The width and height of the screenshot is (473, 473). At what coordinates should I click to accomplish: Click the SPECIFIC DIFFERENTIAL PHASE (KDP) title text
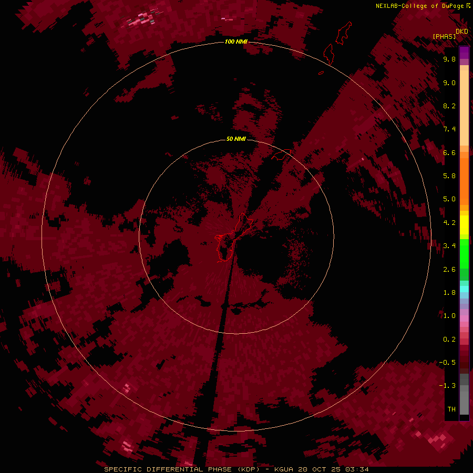[x=182, y=469]
